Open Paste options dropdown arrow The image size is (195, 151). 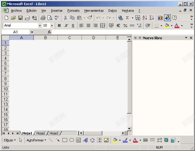tap(84, 18)
